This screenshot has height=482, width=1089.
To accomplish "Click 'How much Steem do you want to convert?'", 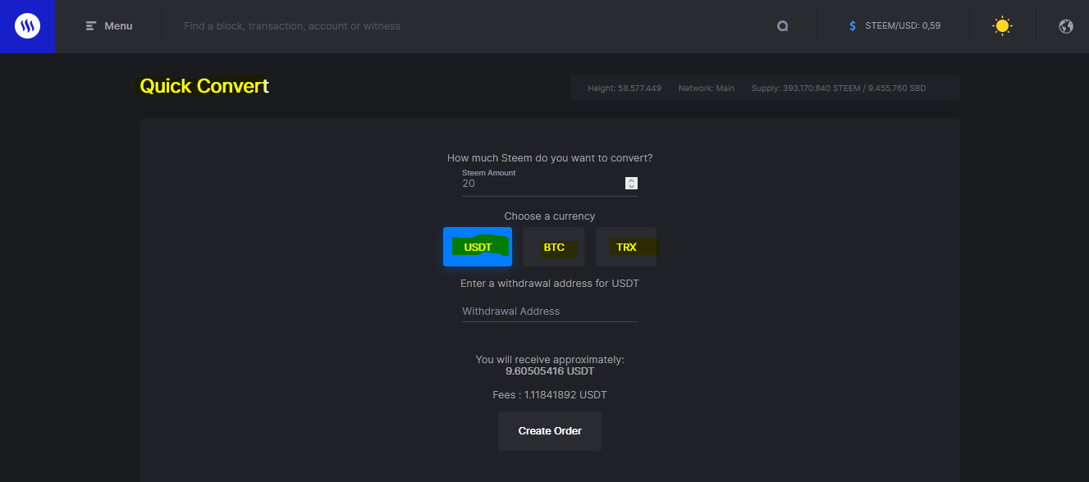I will (x=550, y=158).
